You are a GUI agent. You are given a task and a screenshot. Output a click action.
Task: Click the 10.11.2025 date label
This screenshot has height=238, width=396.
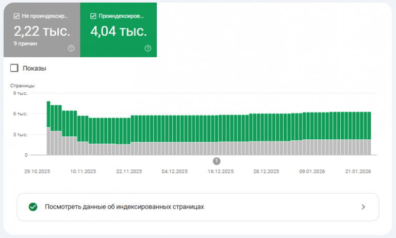(83, 171)
